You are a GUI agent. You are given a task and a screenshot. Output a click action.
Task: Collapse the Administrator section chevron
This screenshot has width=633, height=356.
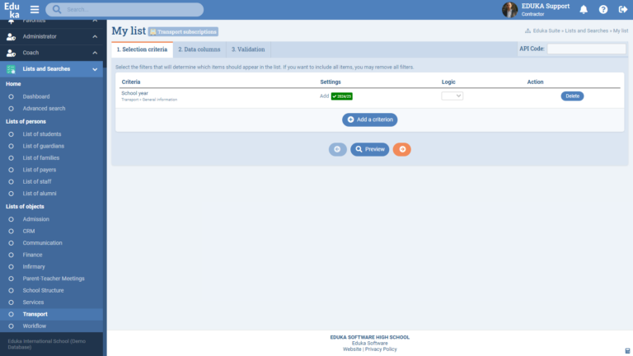tap(95, 37)
